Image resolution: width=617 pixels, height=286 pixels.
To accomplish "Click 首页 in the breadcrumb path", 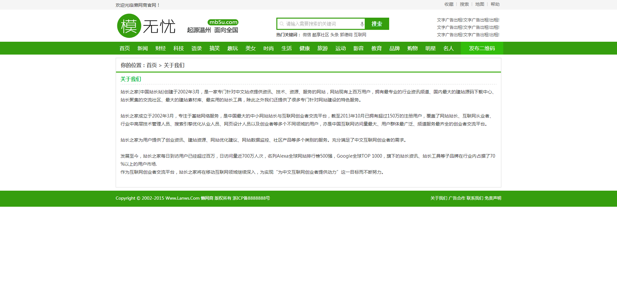I will click(x=152, y=65).
